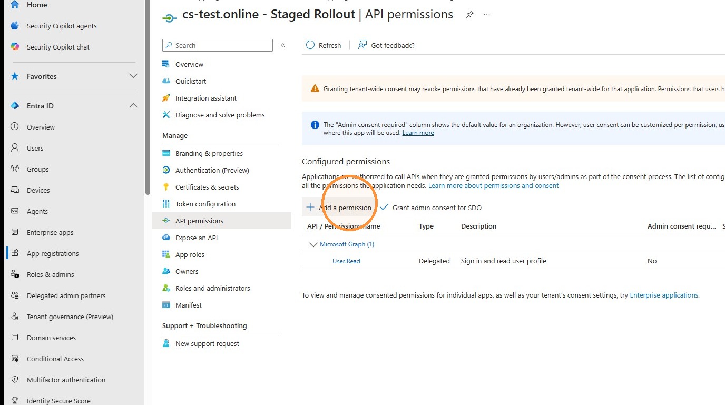Grant admin consent for SDO
The height and width of the screenshot is (405, 725).
(430, 208)
